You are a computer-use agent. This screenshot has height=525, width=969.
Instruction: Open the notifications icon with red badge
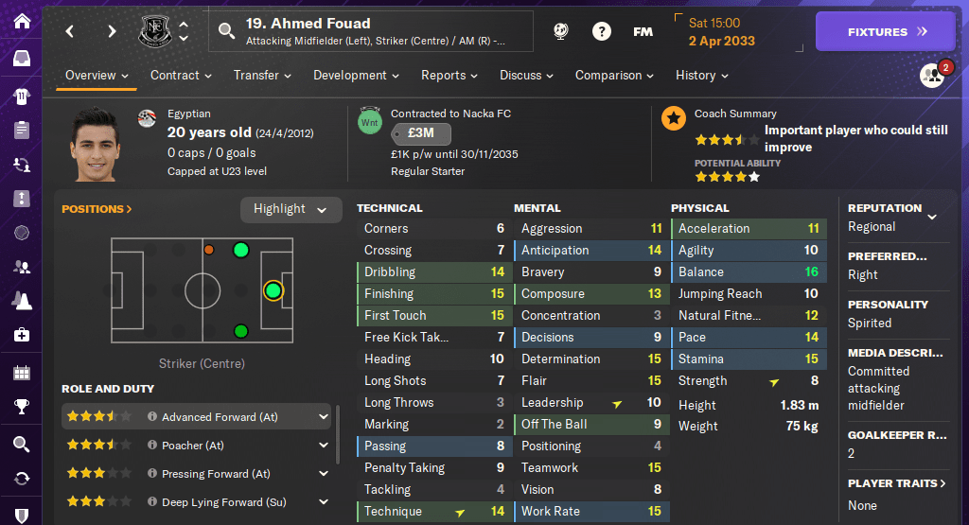[932, 76]
